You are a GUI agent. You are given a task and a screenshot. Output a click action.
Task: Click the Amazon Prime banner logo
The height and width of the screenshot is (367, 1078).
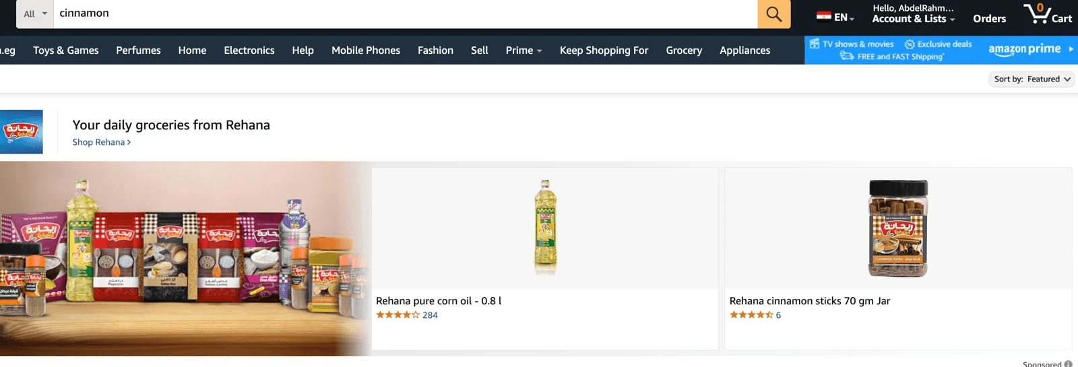click(x=1025, y=49)
